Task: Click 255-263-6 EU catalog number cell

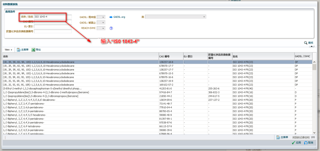Action: pyautogui.click(x=220, y=88)
